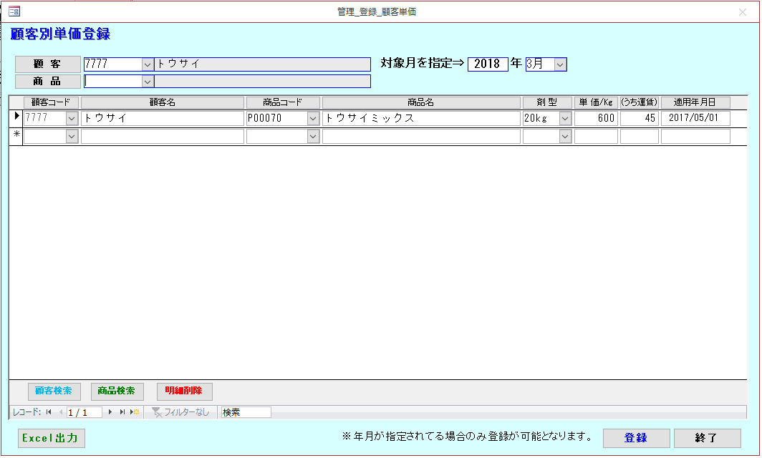762x458 pixels.
Task: Open the 剤型 dropdown showing 20kg
Action: (x=565, y=118)
